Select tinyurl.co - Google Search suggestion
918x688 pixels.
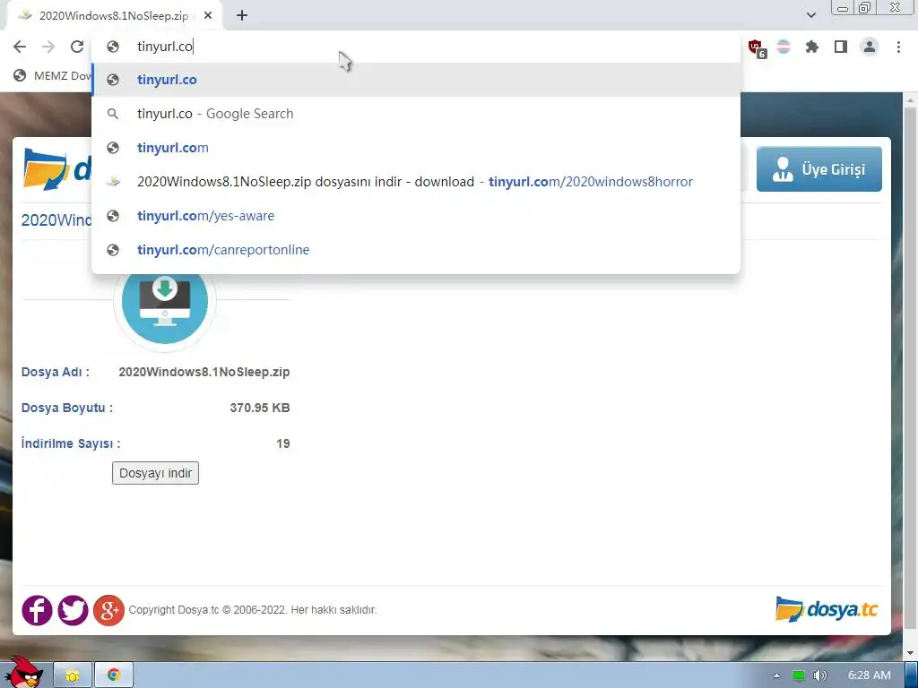click(x=416, y=114)
